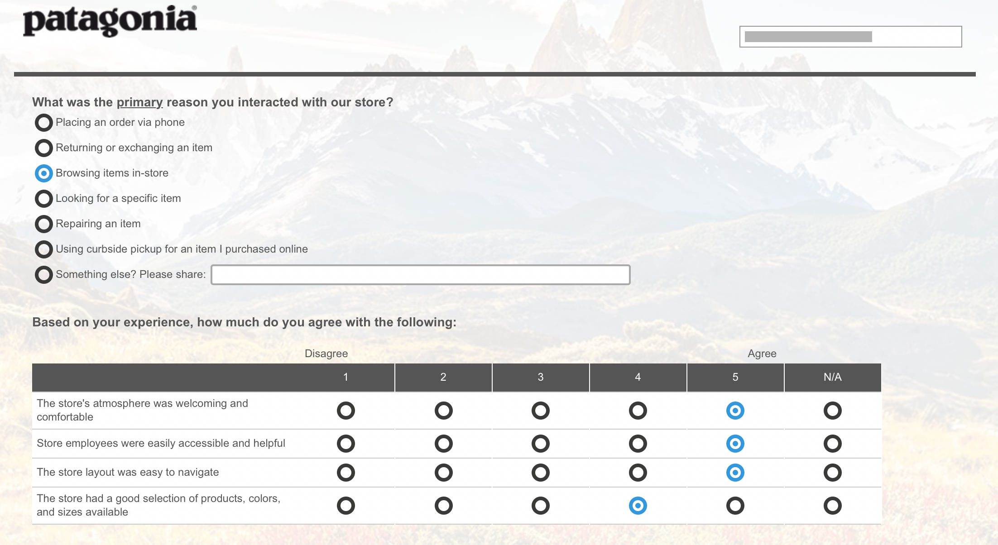The width and height of the screenshot is (998, 545).
Task: Mark store atmosphere as N/A
Action: click(x=832, y=411)
